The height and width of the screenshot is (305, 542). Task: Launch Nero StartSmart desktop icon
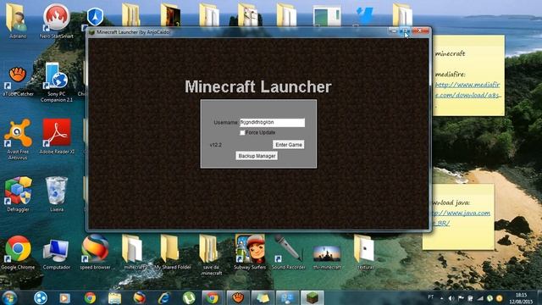click(x=57, y=20)
